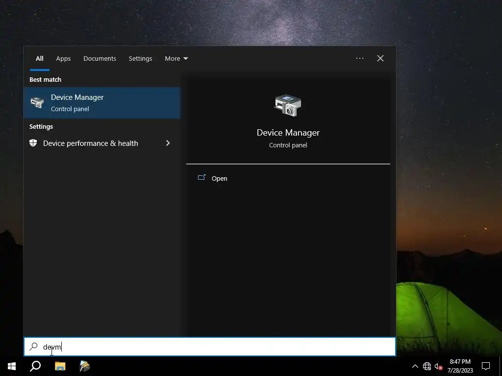Open the clock showing 8:47 PM
This screenshot has height=376, width=502.
(460, 366)
